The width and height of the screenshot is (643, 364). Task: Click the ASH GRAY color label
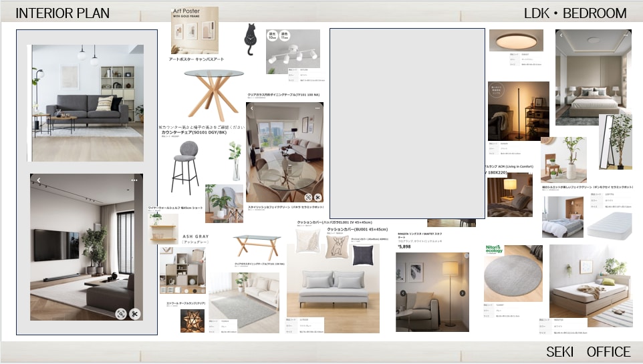click(x=196, y=236)
